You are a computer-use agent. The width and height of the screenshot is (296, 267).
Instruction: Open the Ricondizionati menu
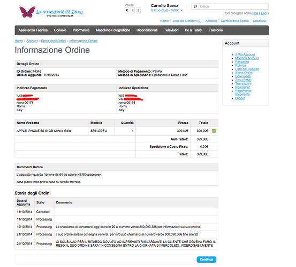(x=147, y=30)
